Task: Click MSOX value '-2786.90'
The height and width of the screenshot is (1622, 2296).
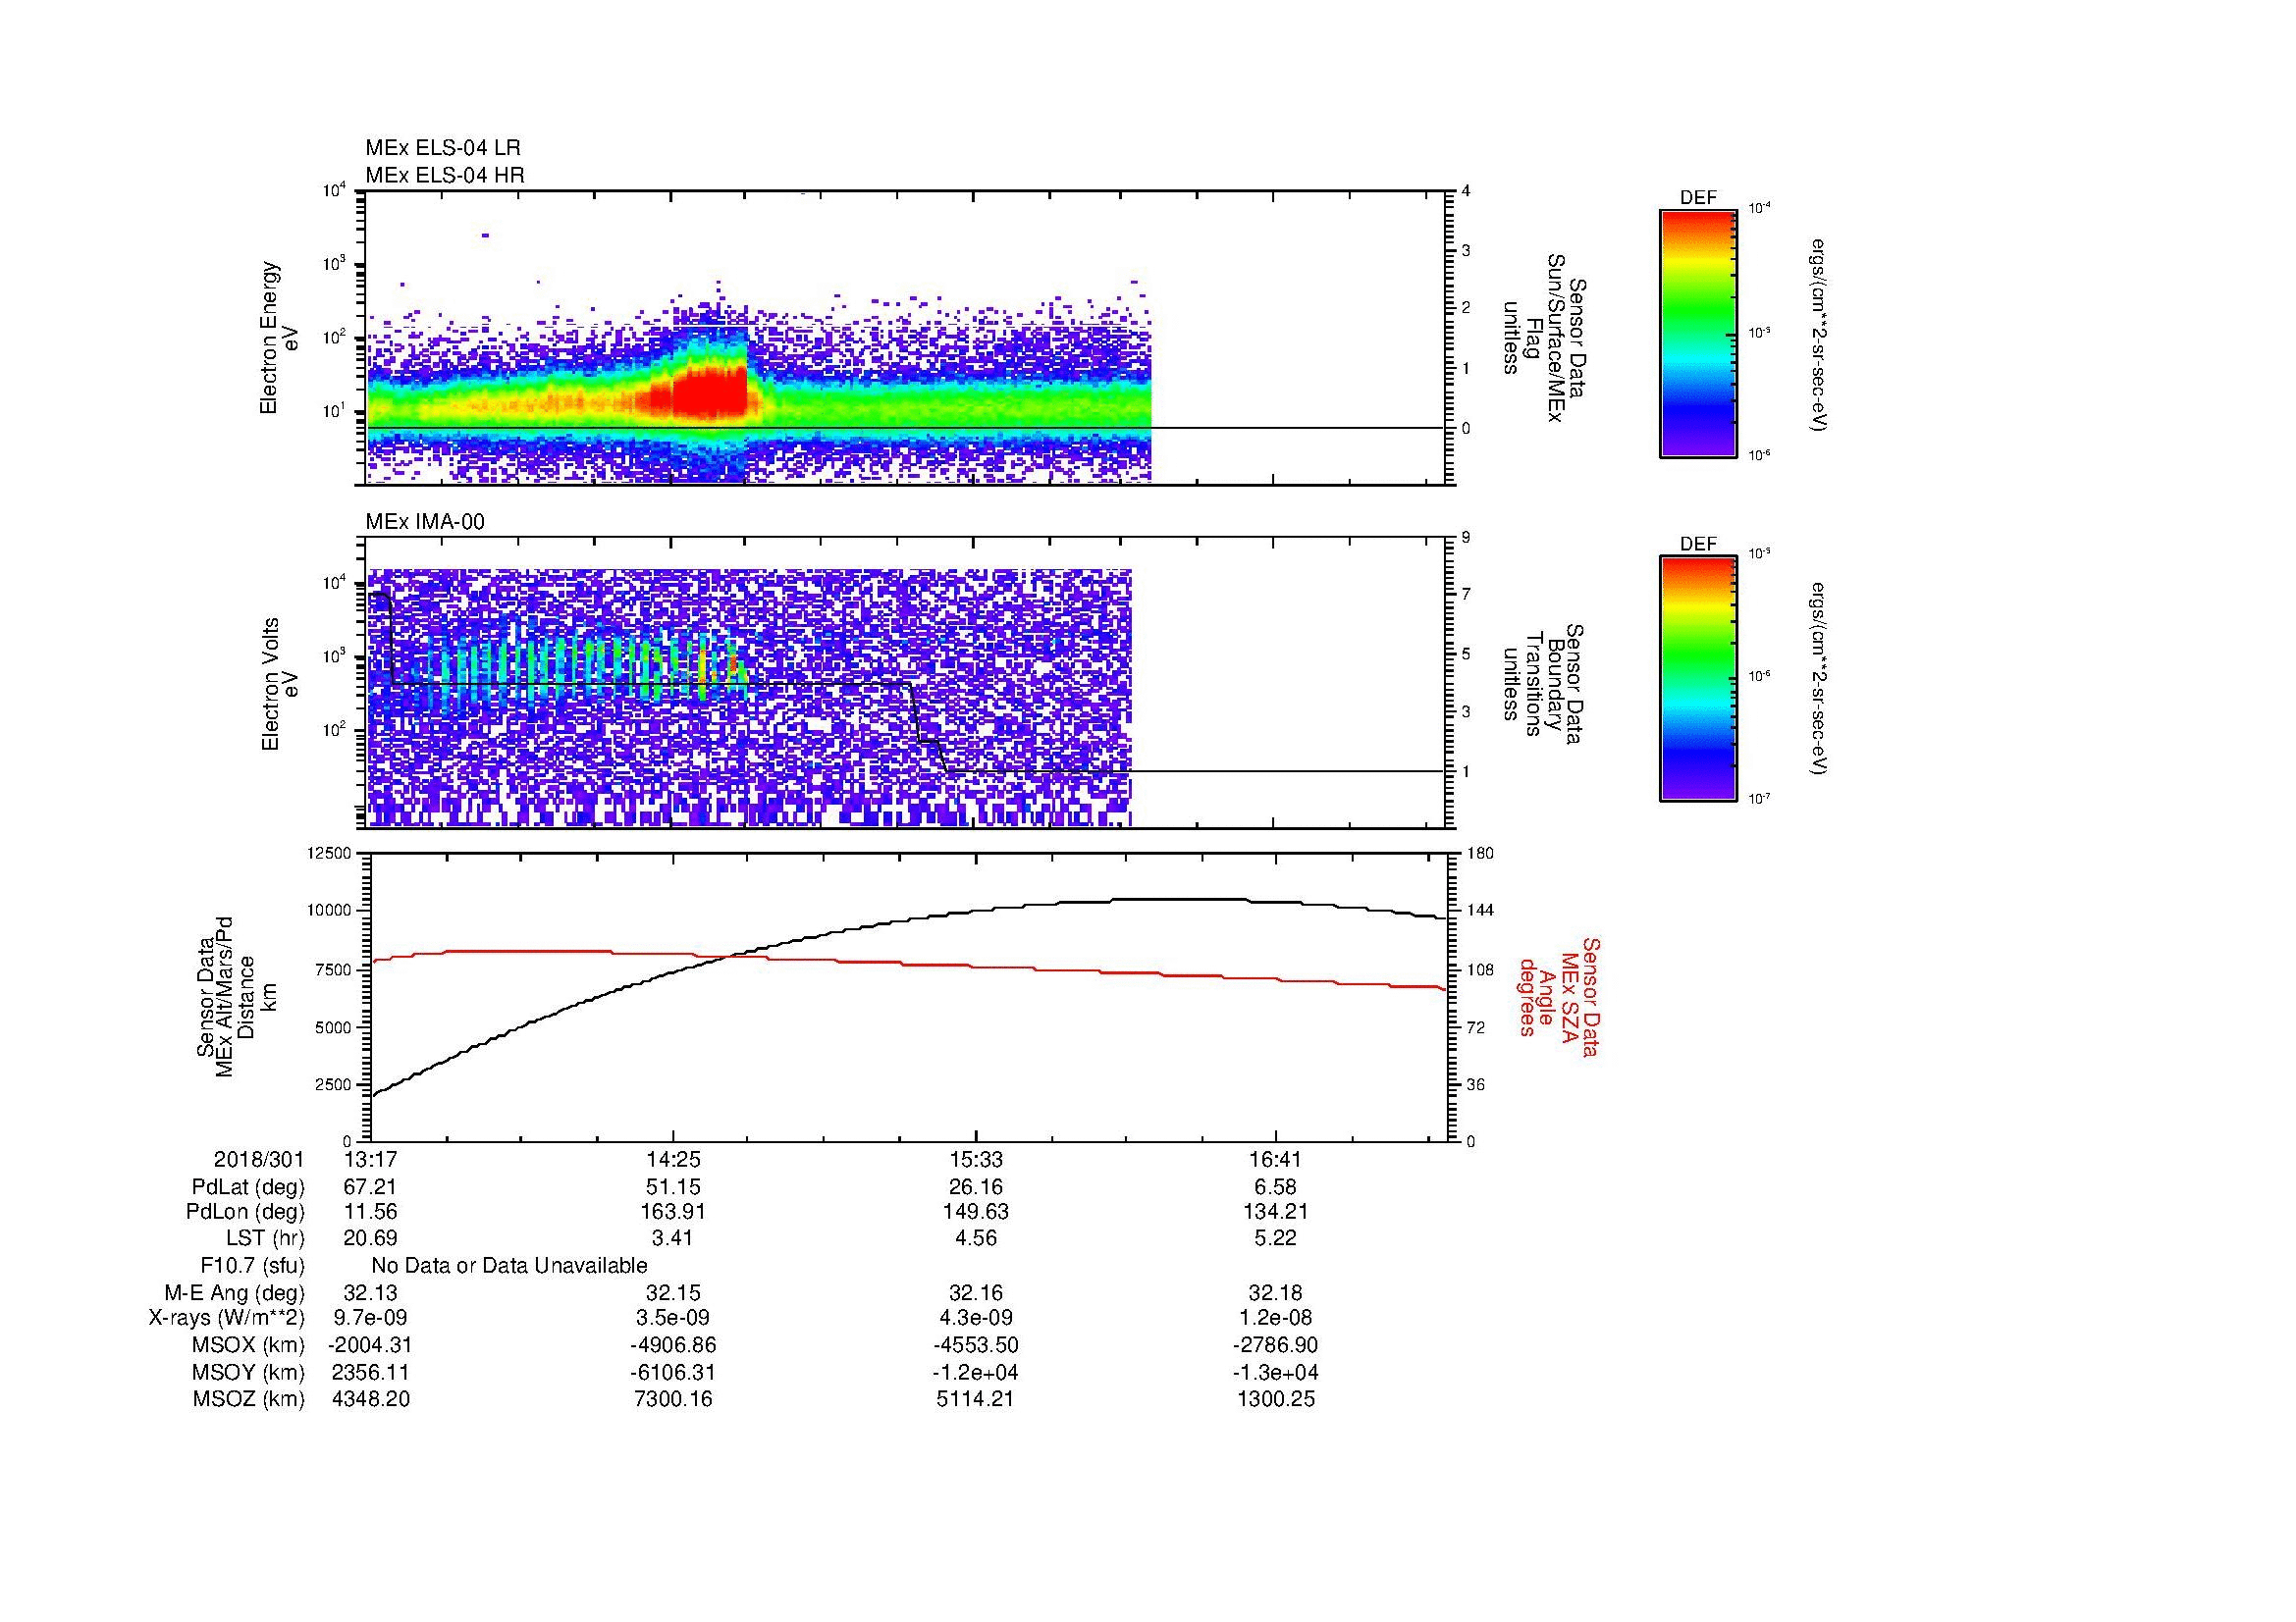Action: pyautogui.click(x=1276, y=1345)
